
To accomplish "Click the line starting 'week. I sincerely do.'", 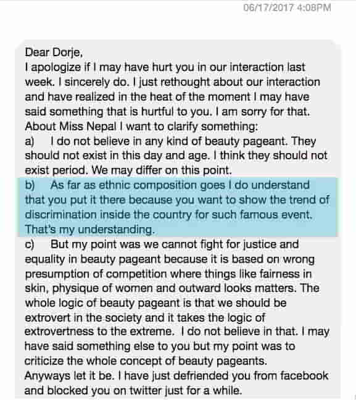I will pyautogui.click(x=173, y=82).
